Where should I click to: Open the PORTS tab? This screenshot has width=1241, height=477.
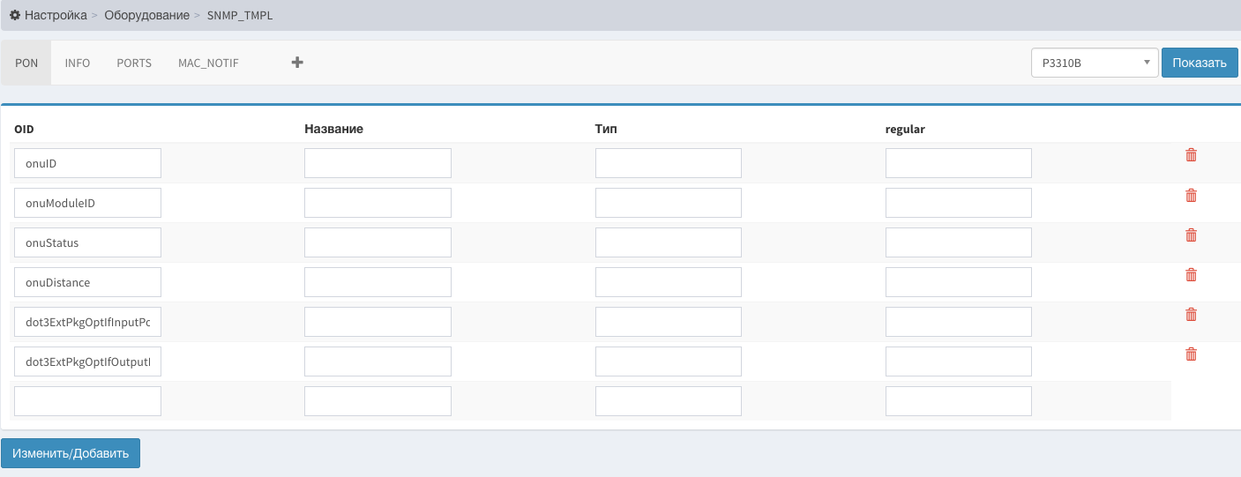[x=134, y=63]
